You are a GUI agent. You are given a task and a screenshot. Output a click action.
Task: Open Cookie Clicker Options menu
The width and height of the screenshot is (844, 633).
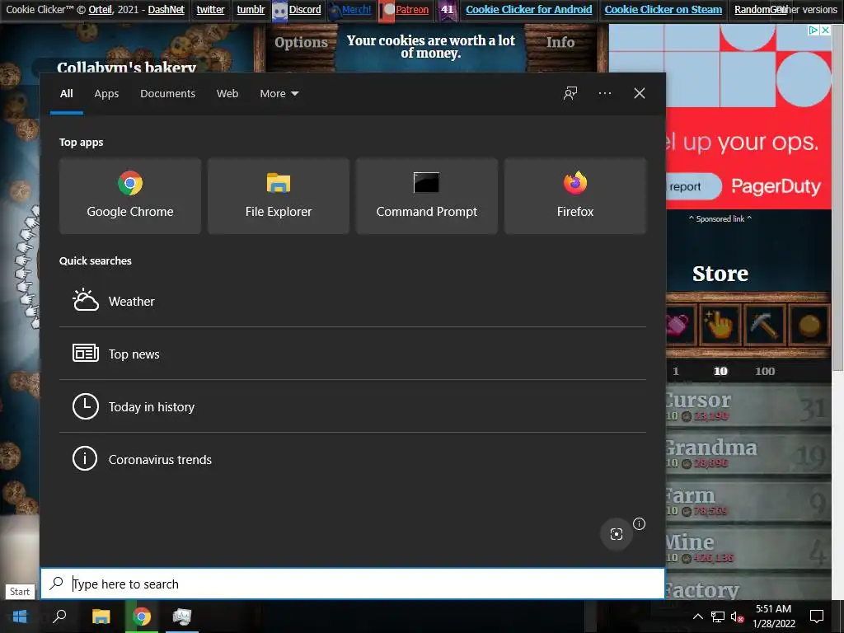301,42
